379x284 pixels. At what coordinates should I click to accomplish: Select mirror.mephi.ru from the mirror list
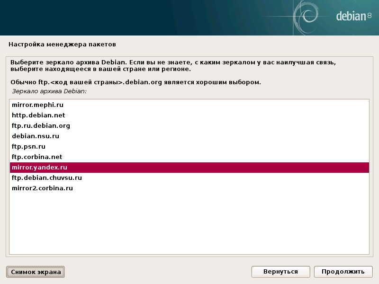(x=189, y=105)
